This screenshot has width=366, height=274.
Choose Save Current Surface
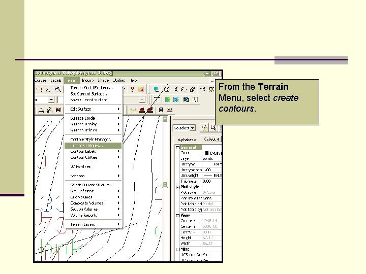[93, 100]
